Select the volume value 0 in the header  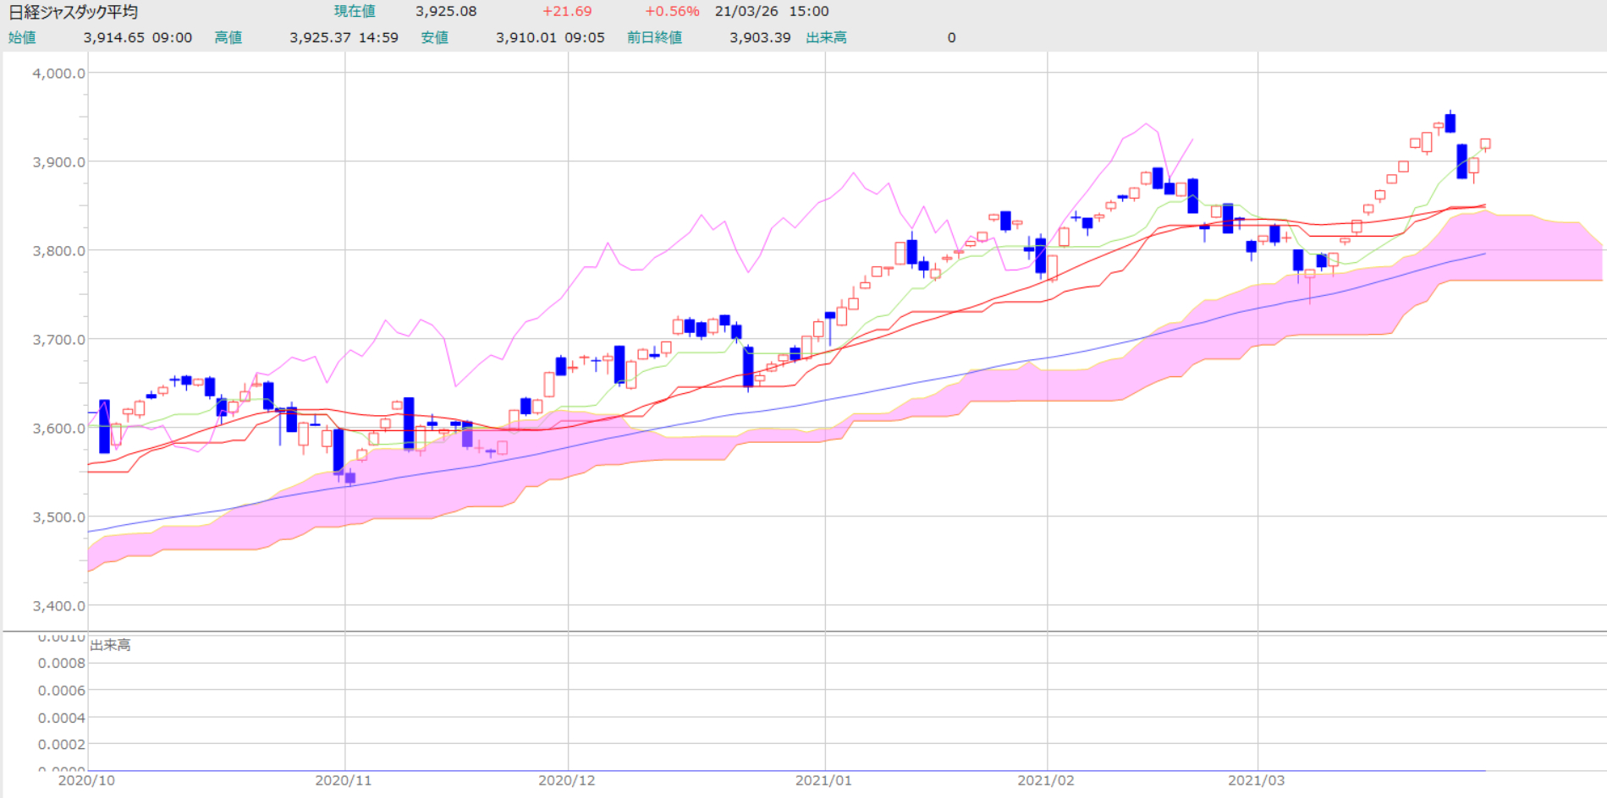[951, 38]
